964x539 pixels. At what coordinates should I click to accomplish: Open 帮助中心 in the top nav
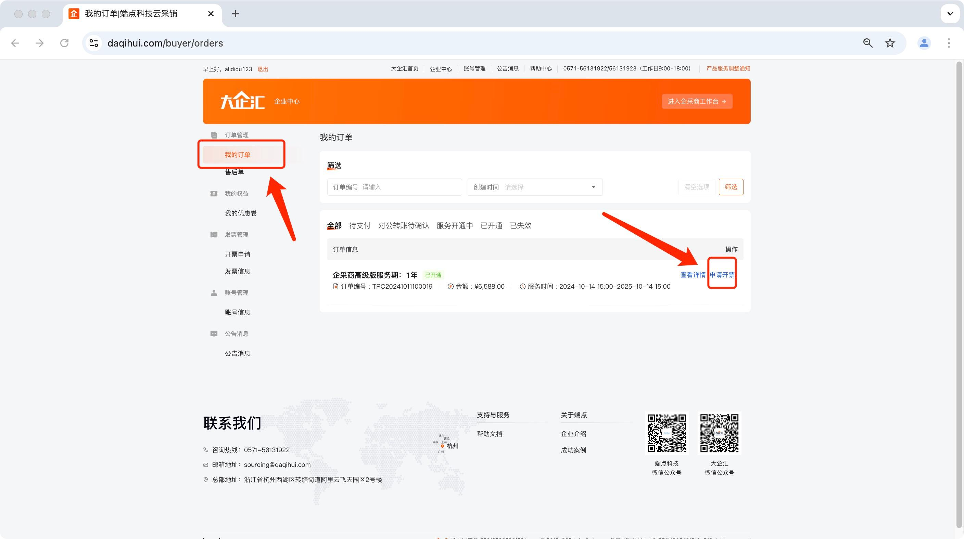(541, 69)
